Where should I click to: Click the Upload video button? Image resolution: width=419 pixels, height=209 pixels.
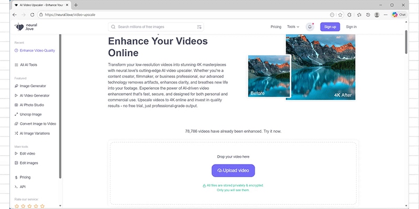click(233, 170)
